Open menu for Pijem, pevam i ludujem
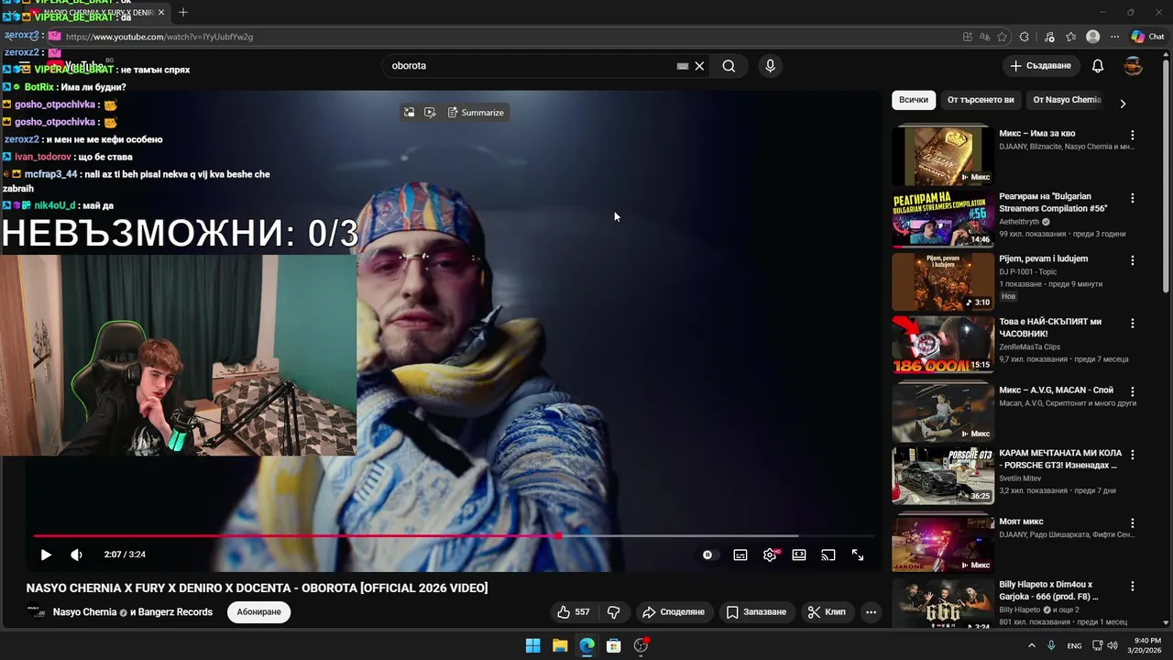1173x660 pixels. tap(1133, 260)
